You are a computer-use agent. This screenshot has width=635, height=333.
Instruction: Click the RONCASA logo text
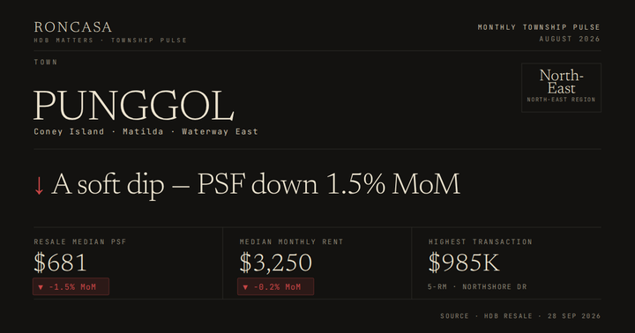73,27
